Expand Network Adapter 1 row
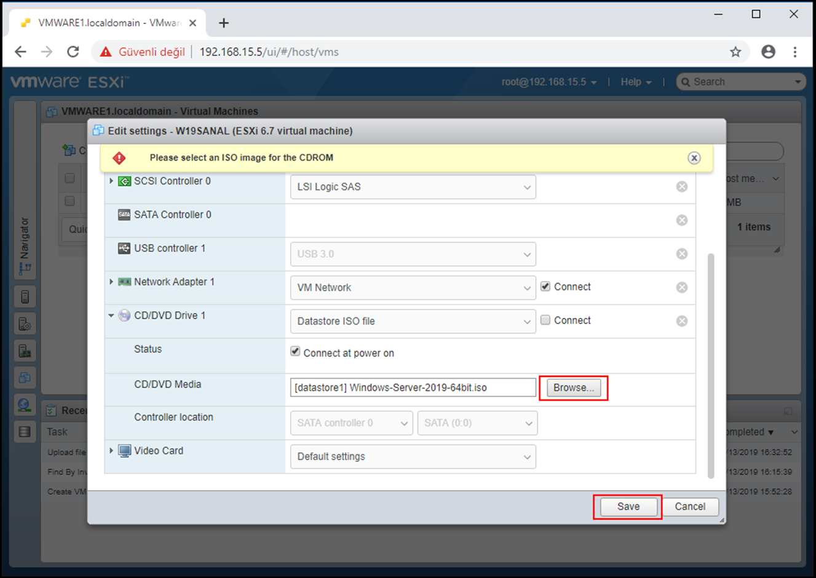816x578 pixels. 111,282
